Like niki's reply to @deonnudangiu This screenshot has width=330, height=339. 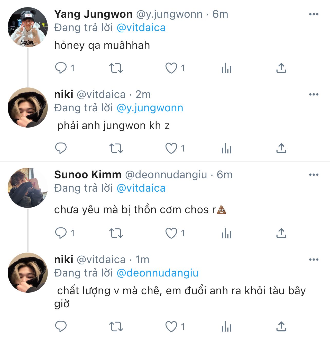[x=171, y=327]
